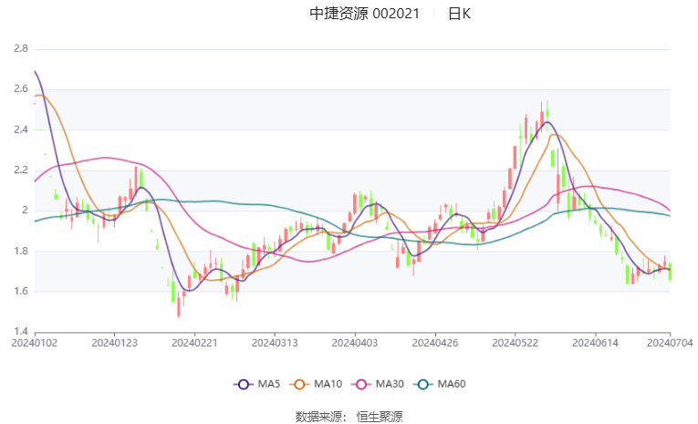Select the 20240221 date axis label
This screenshot has width=698, height=424.
click(194, 343)
